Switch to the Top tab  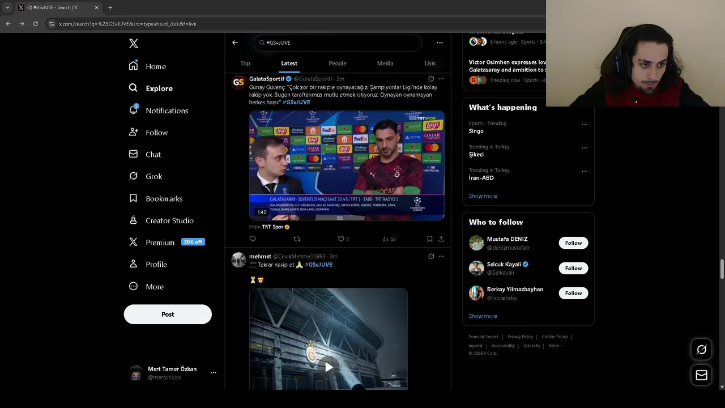click(x=245, y=63)
